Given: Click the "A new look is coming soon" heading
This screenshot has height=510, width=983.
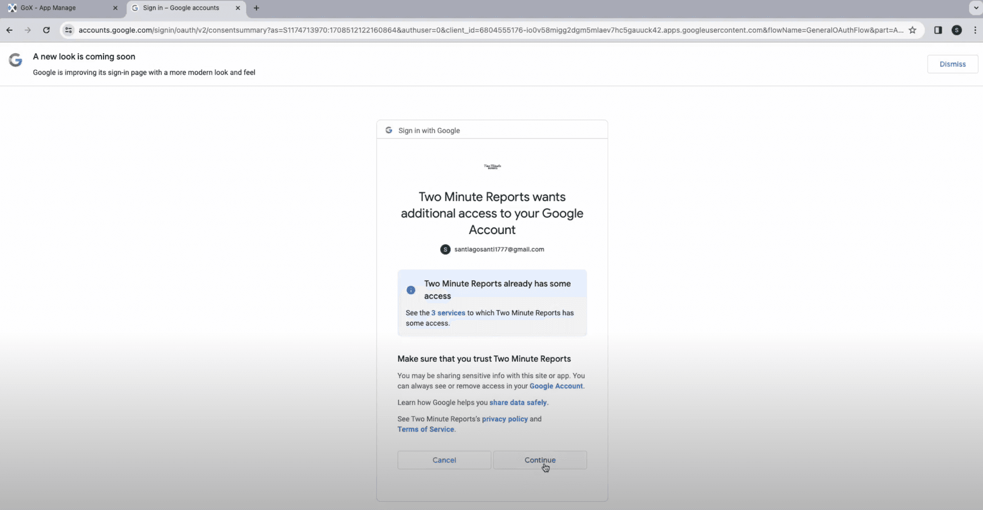Looking at the screenshot, I should (84, 56).
